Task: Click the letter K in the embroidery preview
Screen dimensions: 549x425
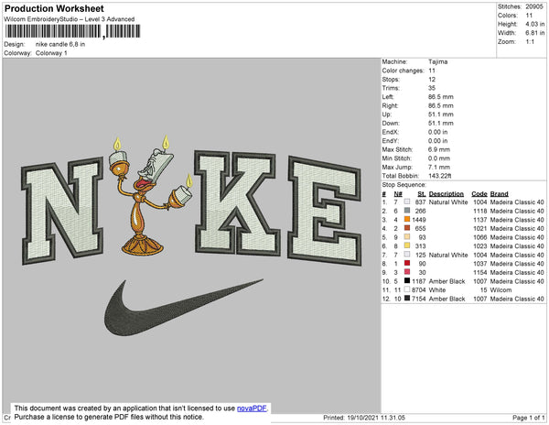Action: tap(237, 202)
